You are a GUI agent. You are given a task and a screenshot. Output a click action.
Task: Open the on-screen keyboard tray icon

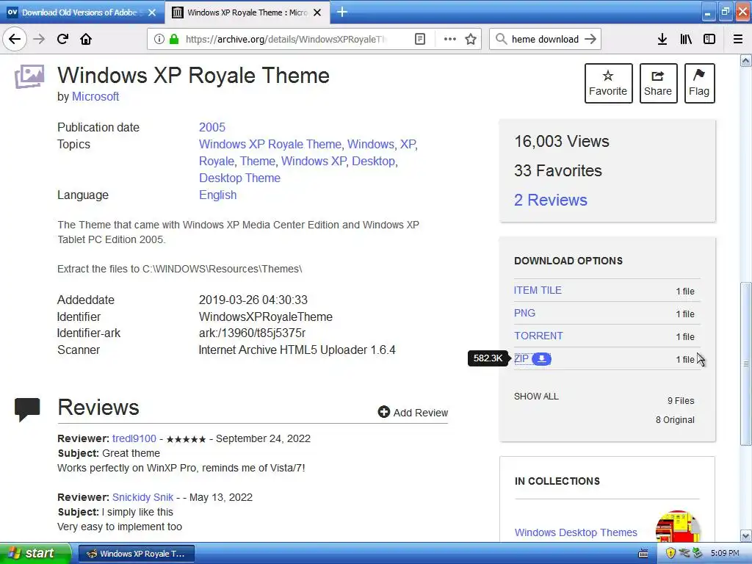(643, 554)
